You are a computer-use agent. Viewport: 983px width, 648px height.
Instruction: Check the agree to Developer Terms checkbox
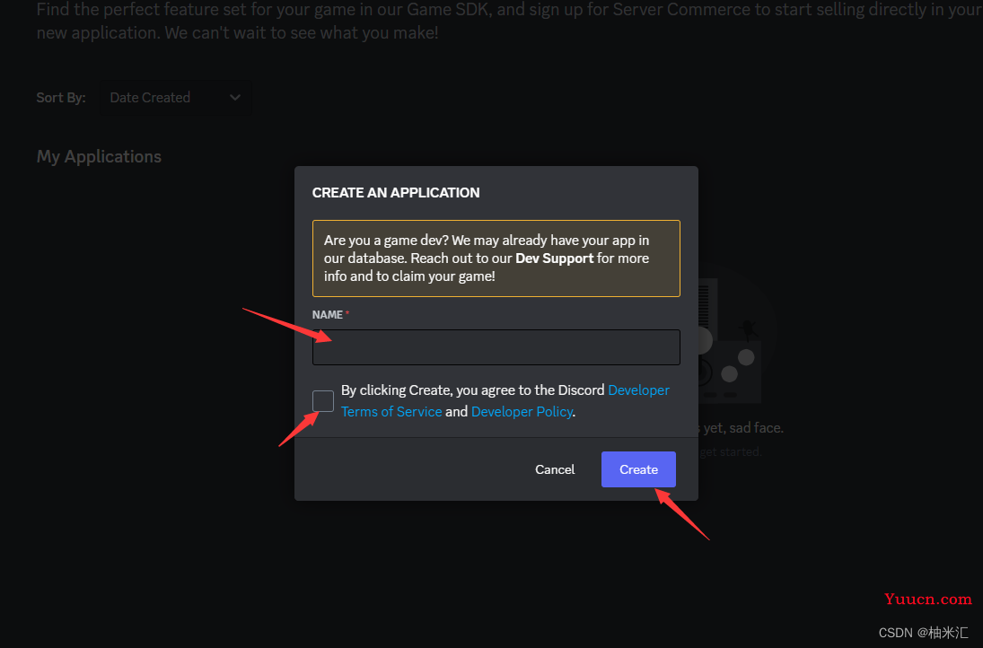pyautogui.click(x=323, y=401)
